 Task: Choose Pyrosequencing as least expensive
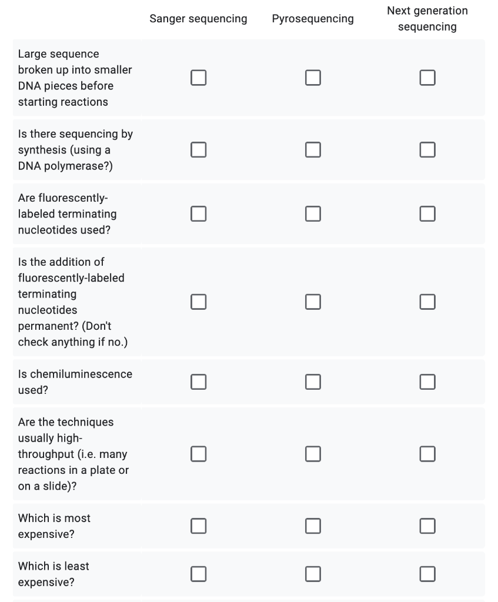(313, 574)
